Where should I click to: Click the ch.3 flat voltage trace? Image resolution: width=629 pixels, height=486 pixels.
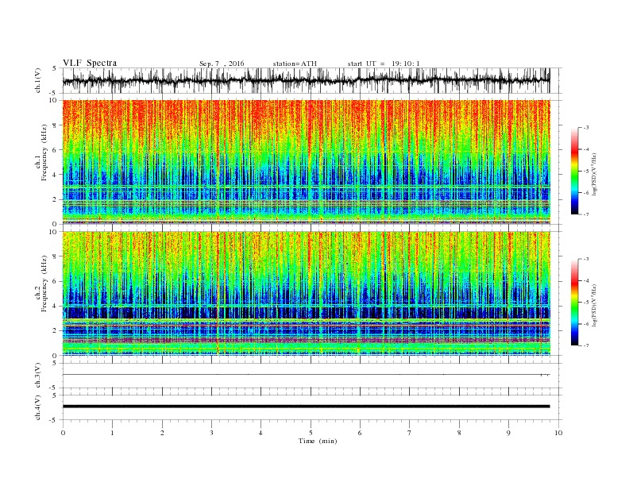(x=306, y=375)
